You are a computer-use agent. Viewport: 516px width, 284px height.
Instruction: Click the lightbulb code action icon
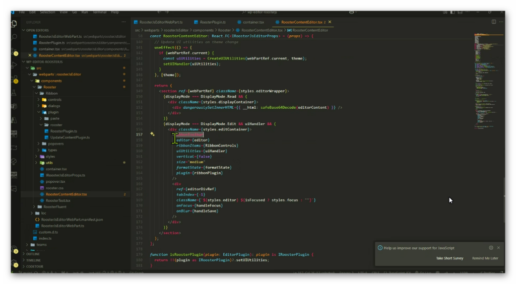tap(152, 134)
